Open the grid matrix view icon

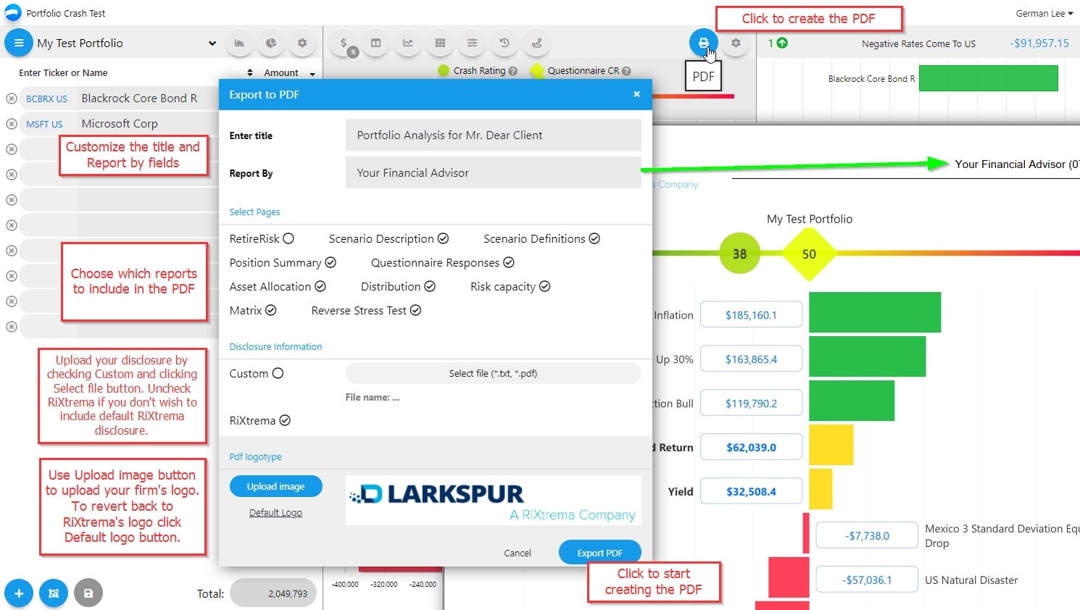click(440, 43)
